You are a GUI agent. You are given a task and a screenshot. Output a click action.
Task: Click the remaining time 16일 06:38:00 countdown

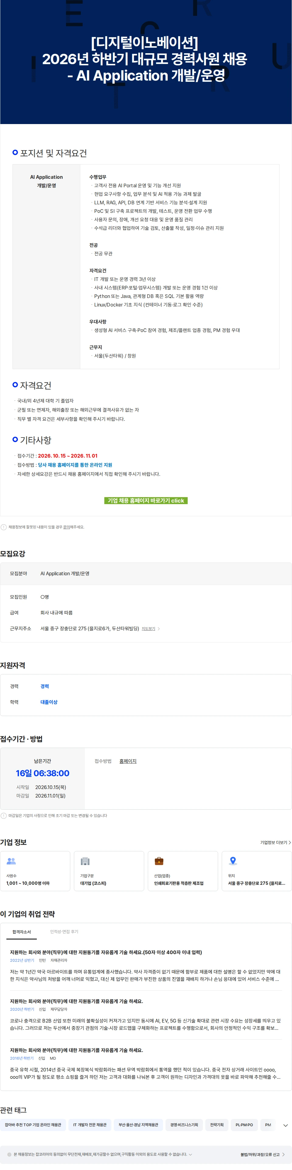(x=43, y=773)
